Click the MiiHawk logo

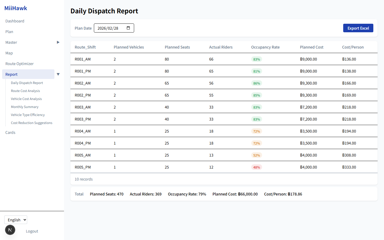click(16, 8)
